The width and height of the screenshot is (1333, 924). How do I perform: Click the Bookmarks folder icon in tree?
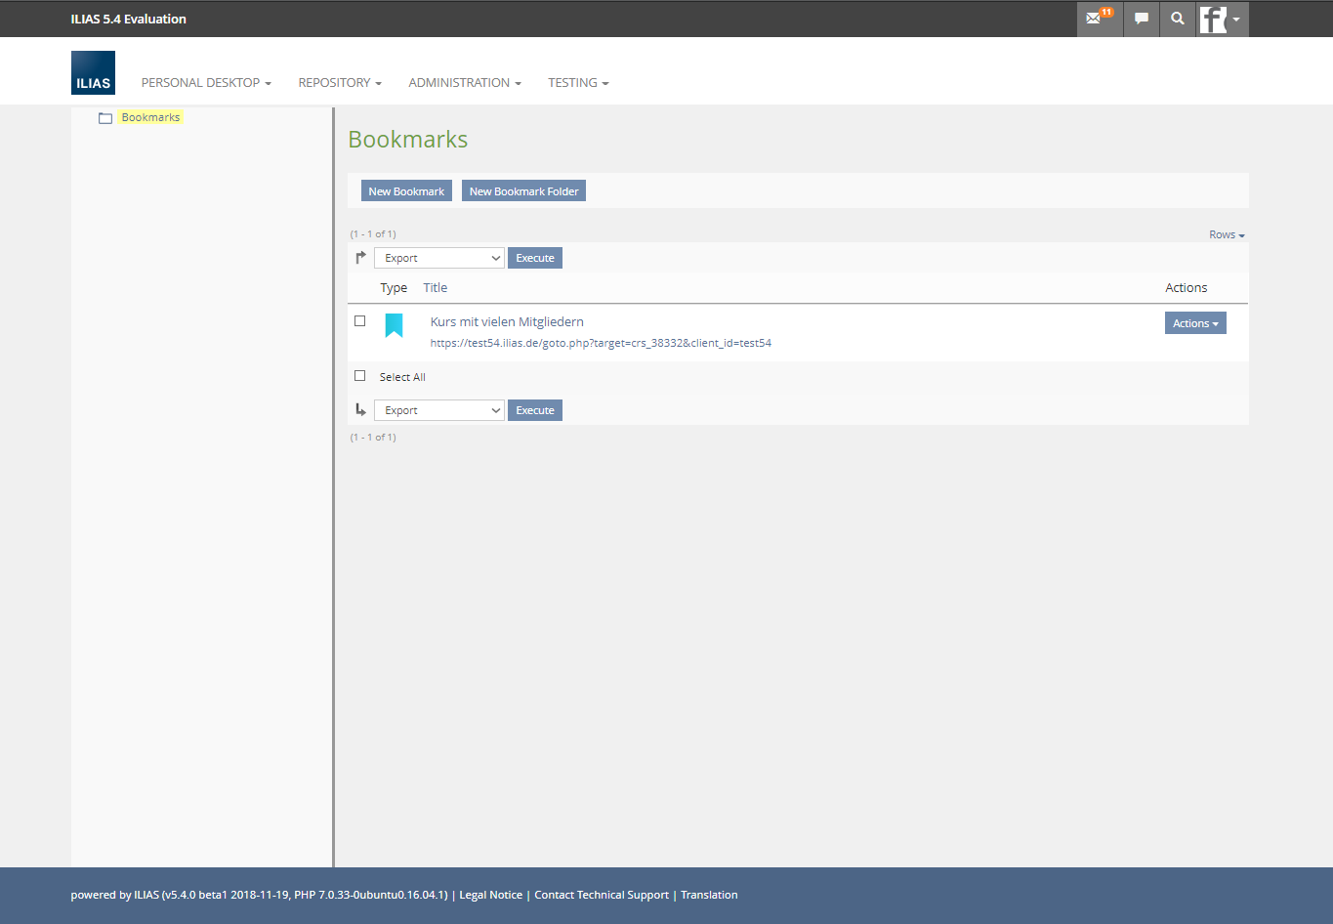click(x=105, y=118)
